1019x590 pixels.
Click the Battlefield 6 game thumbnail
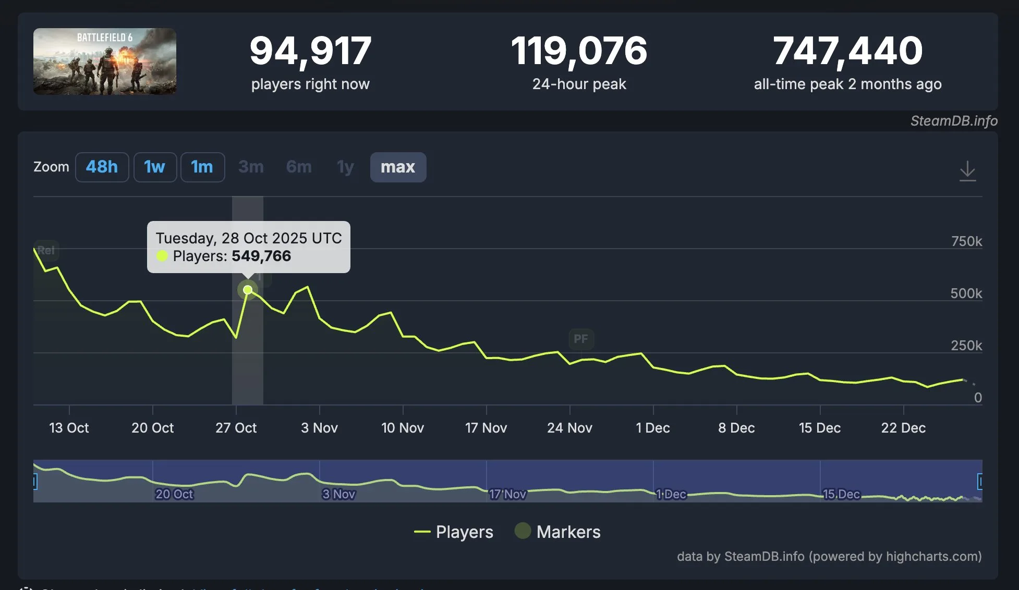105,62
